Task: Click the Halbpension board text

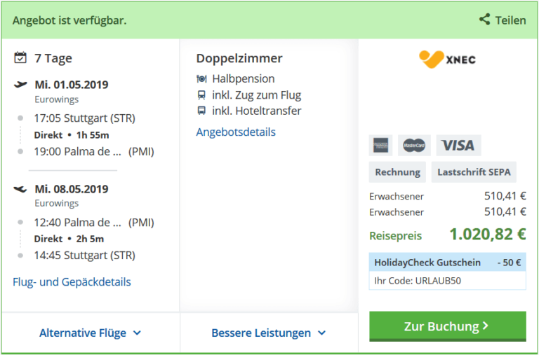Action: tap(244, 79)
